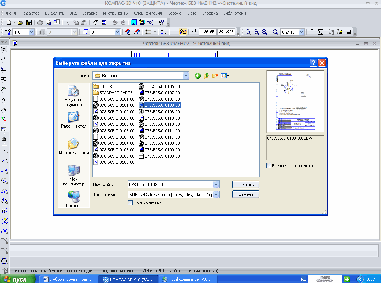Image resolution: width=381 pixels, height=283 pixels.
Task: Switch to ЛАбораторный практикум taskbar item
Action: click(68, 279)
